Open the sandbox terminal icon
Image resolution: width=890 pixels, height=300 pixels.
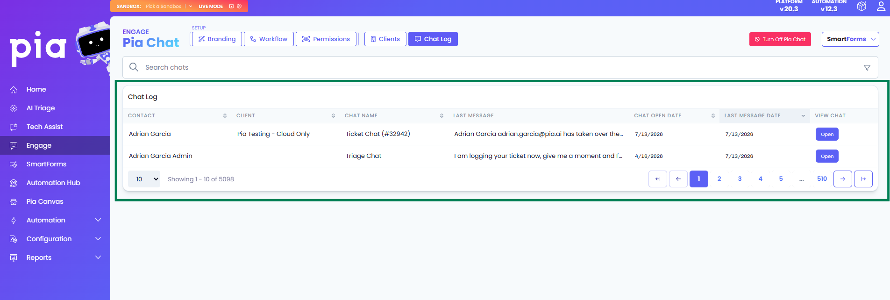(231, 6)
